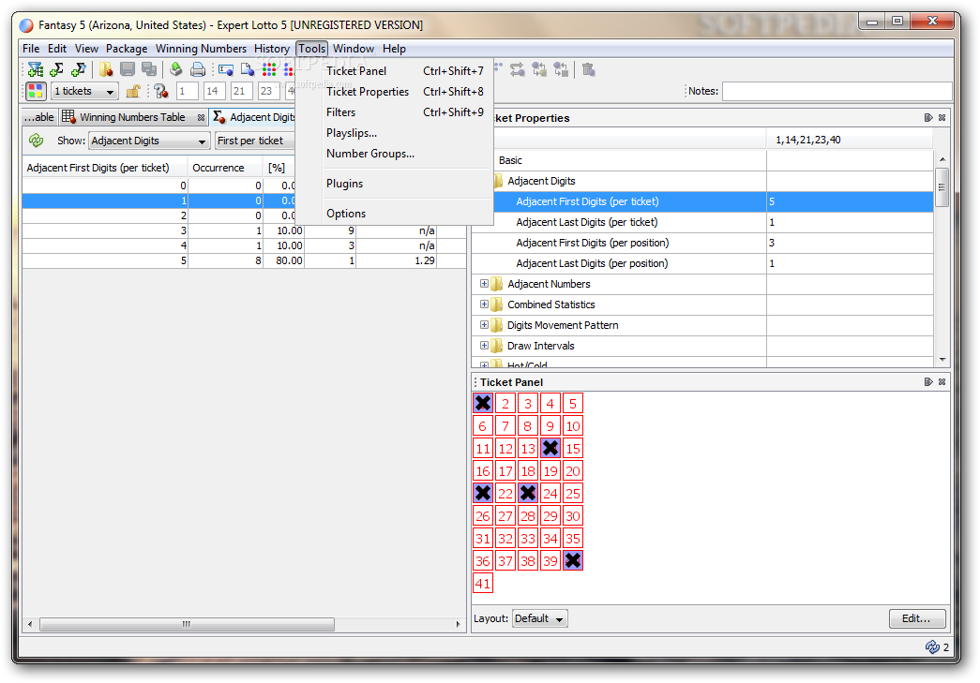980x683 pixels.
Task: Close the Ticket Panel pane
Action: 942,381
